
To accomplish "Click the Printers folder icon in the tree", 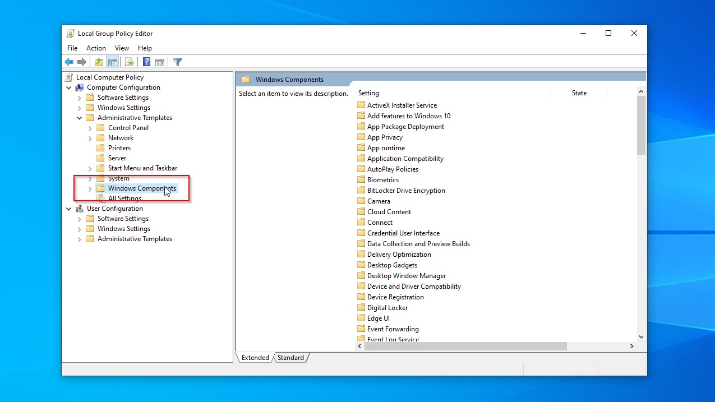I will [101, 148].
